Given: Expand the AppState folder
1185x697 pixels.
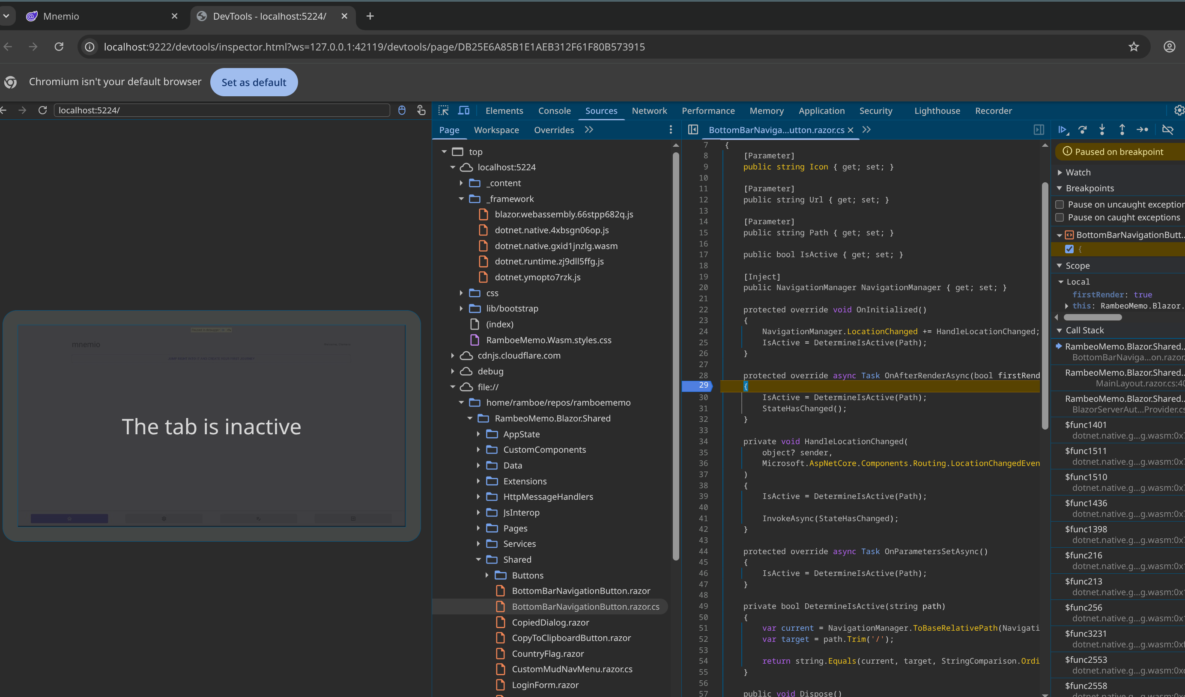Looking at the screenshot, I should tap(478, 434).
